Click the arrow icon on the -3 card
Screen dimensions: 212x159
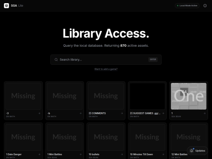pyautogui.click(x=39, y=113)
